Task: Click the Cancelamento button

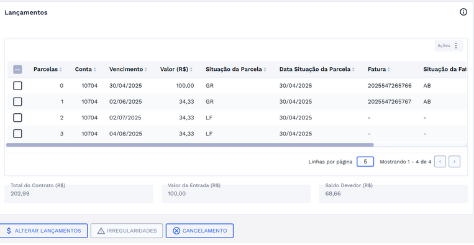Action: [x=199, y=231]
